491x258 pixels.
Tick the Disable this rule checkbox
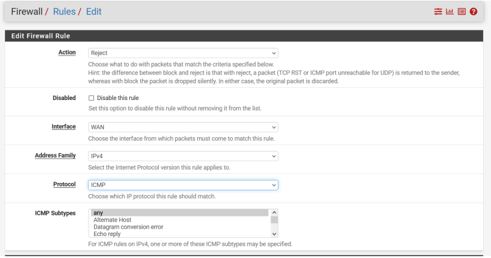tap(91, 98)
